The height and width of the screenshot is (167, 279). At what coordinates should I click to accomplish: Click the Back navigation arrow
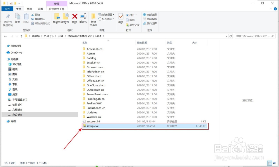6,36
